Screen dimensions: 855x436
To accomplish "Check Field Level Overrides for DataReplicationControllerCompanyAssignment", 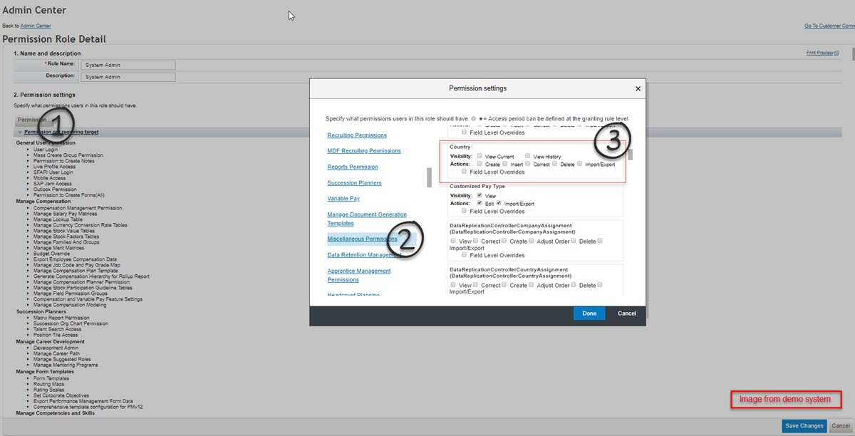I will point(465,255).
